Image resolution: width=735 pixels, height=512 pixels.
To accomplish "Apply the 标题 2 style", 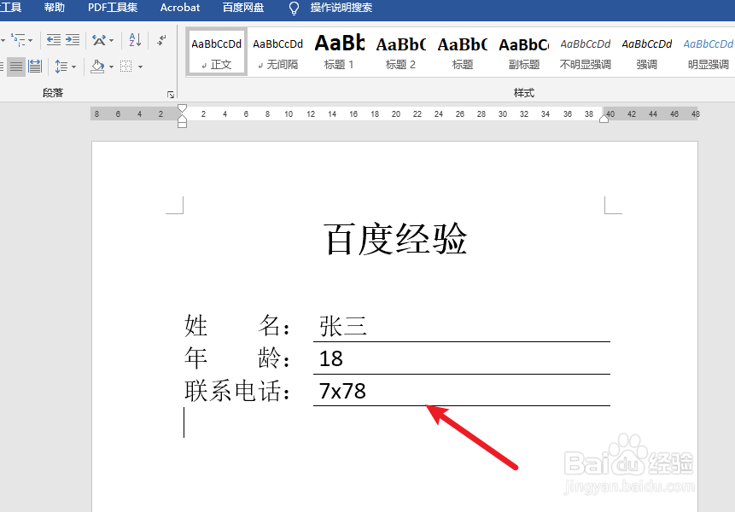I will pos(400,52).
